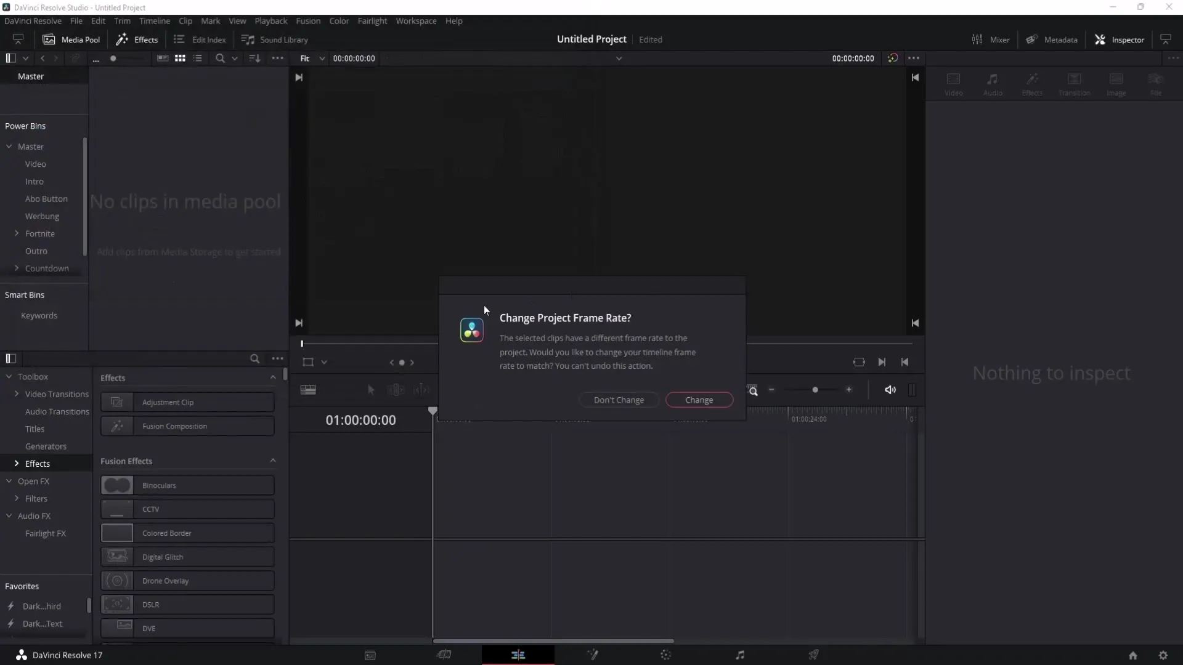The width and height of the screenshot is (1183, 665).
Task: Click the media pool search icon
Action: [x=220, y=58]
